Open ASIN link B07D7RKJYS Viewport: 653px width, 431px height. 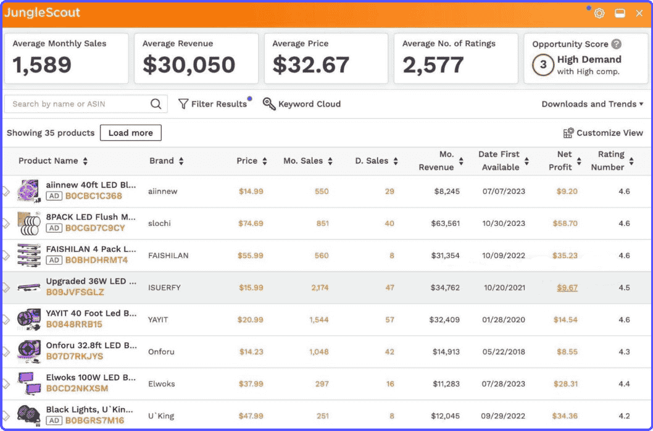click(75, 356)
